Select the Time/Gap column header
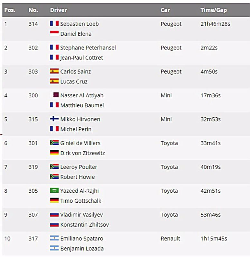The image size is (250, 257). [214, 10]
